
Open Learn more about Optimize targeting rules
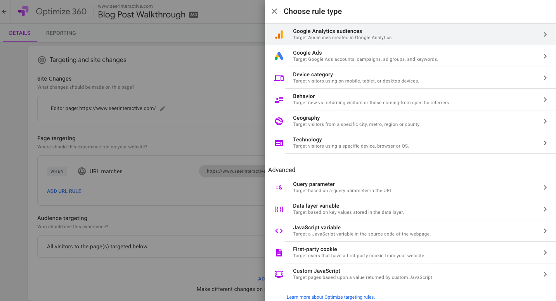[331, 297]
